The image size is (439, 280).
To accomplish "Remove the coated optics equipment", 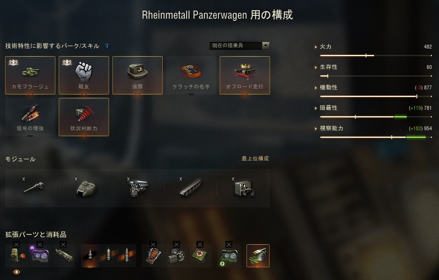I will pyautogui.click(x=40, y=245).
